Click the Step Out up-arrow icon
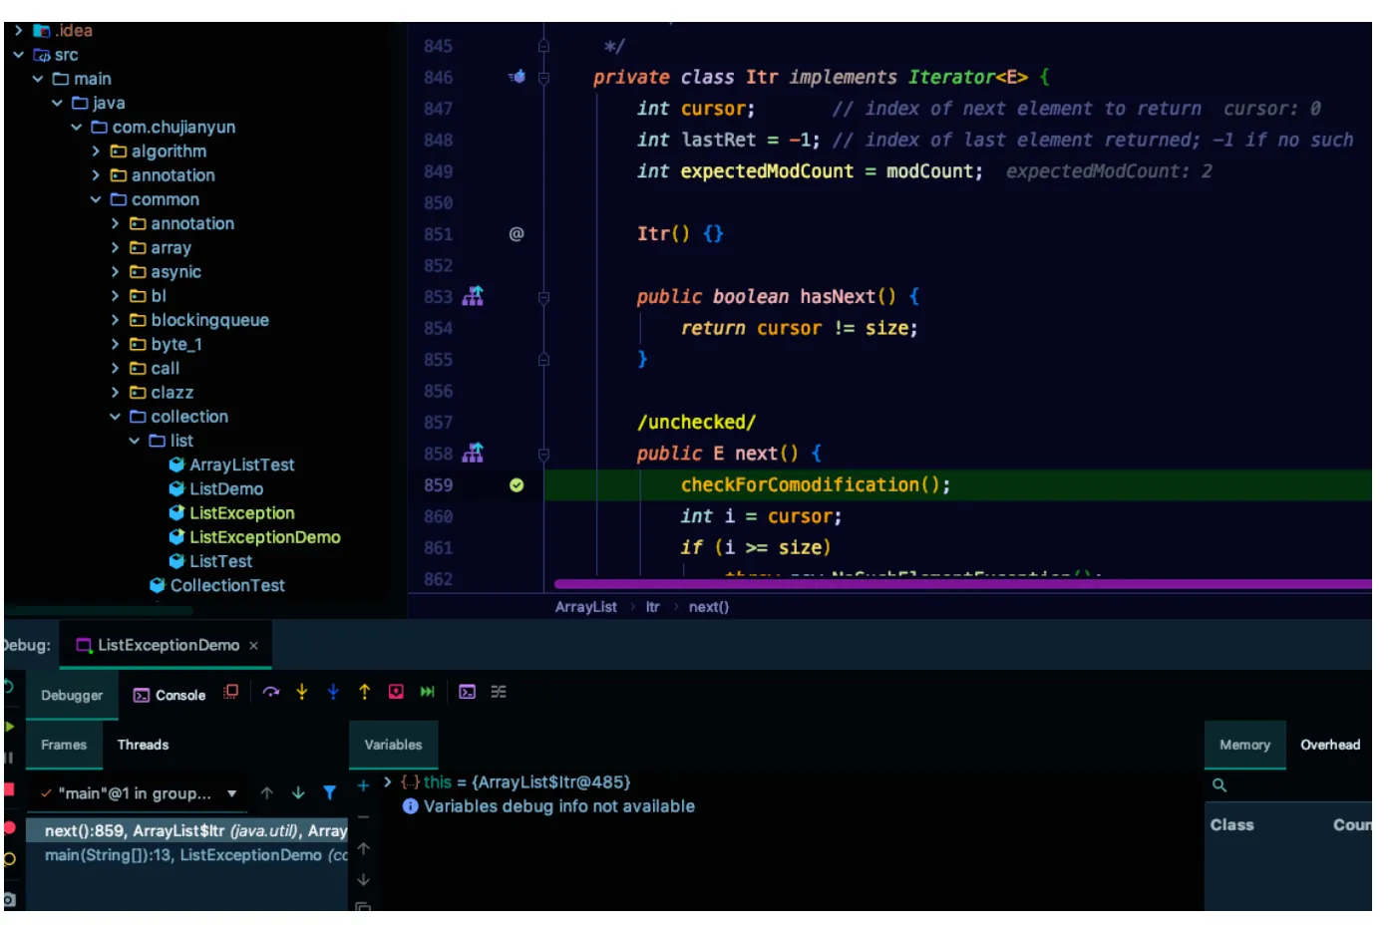This screenshot has height=925, width=1392. (365, 692)
